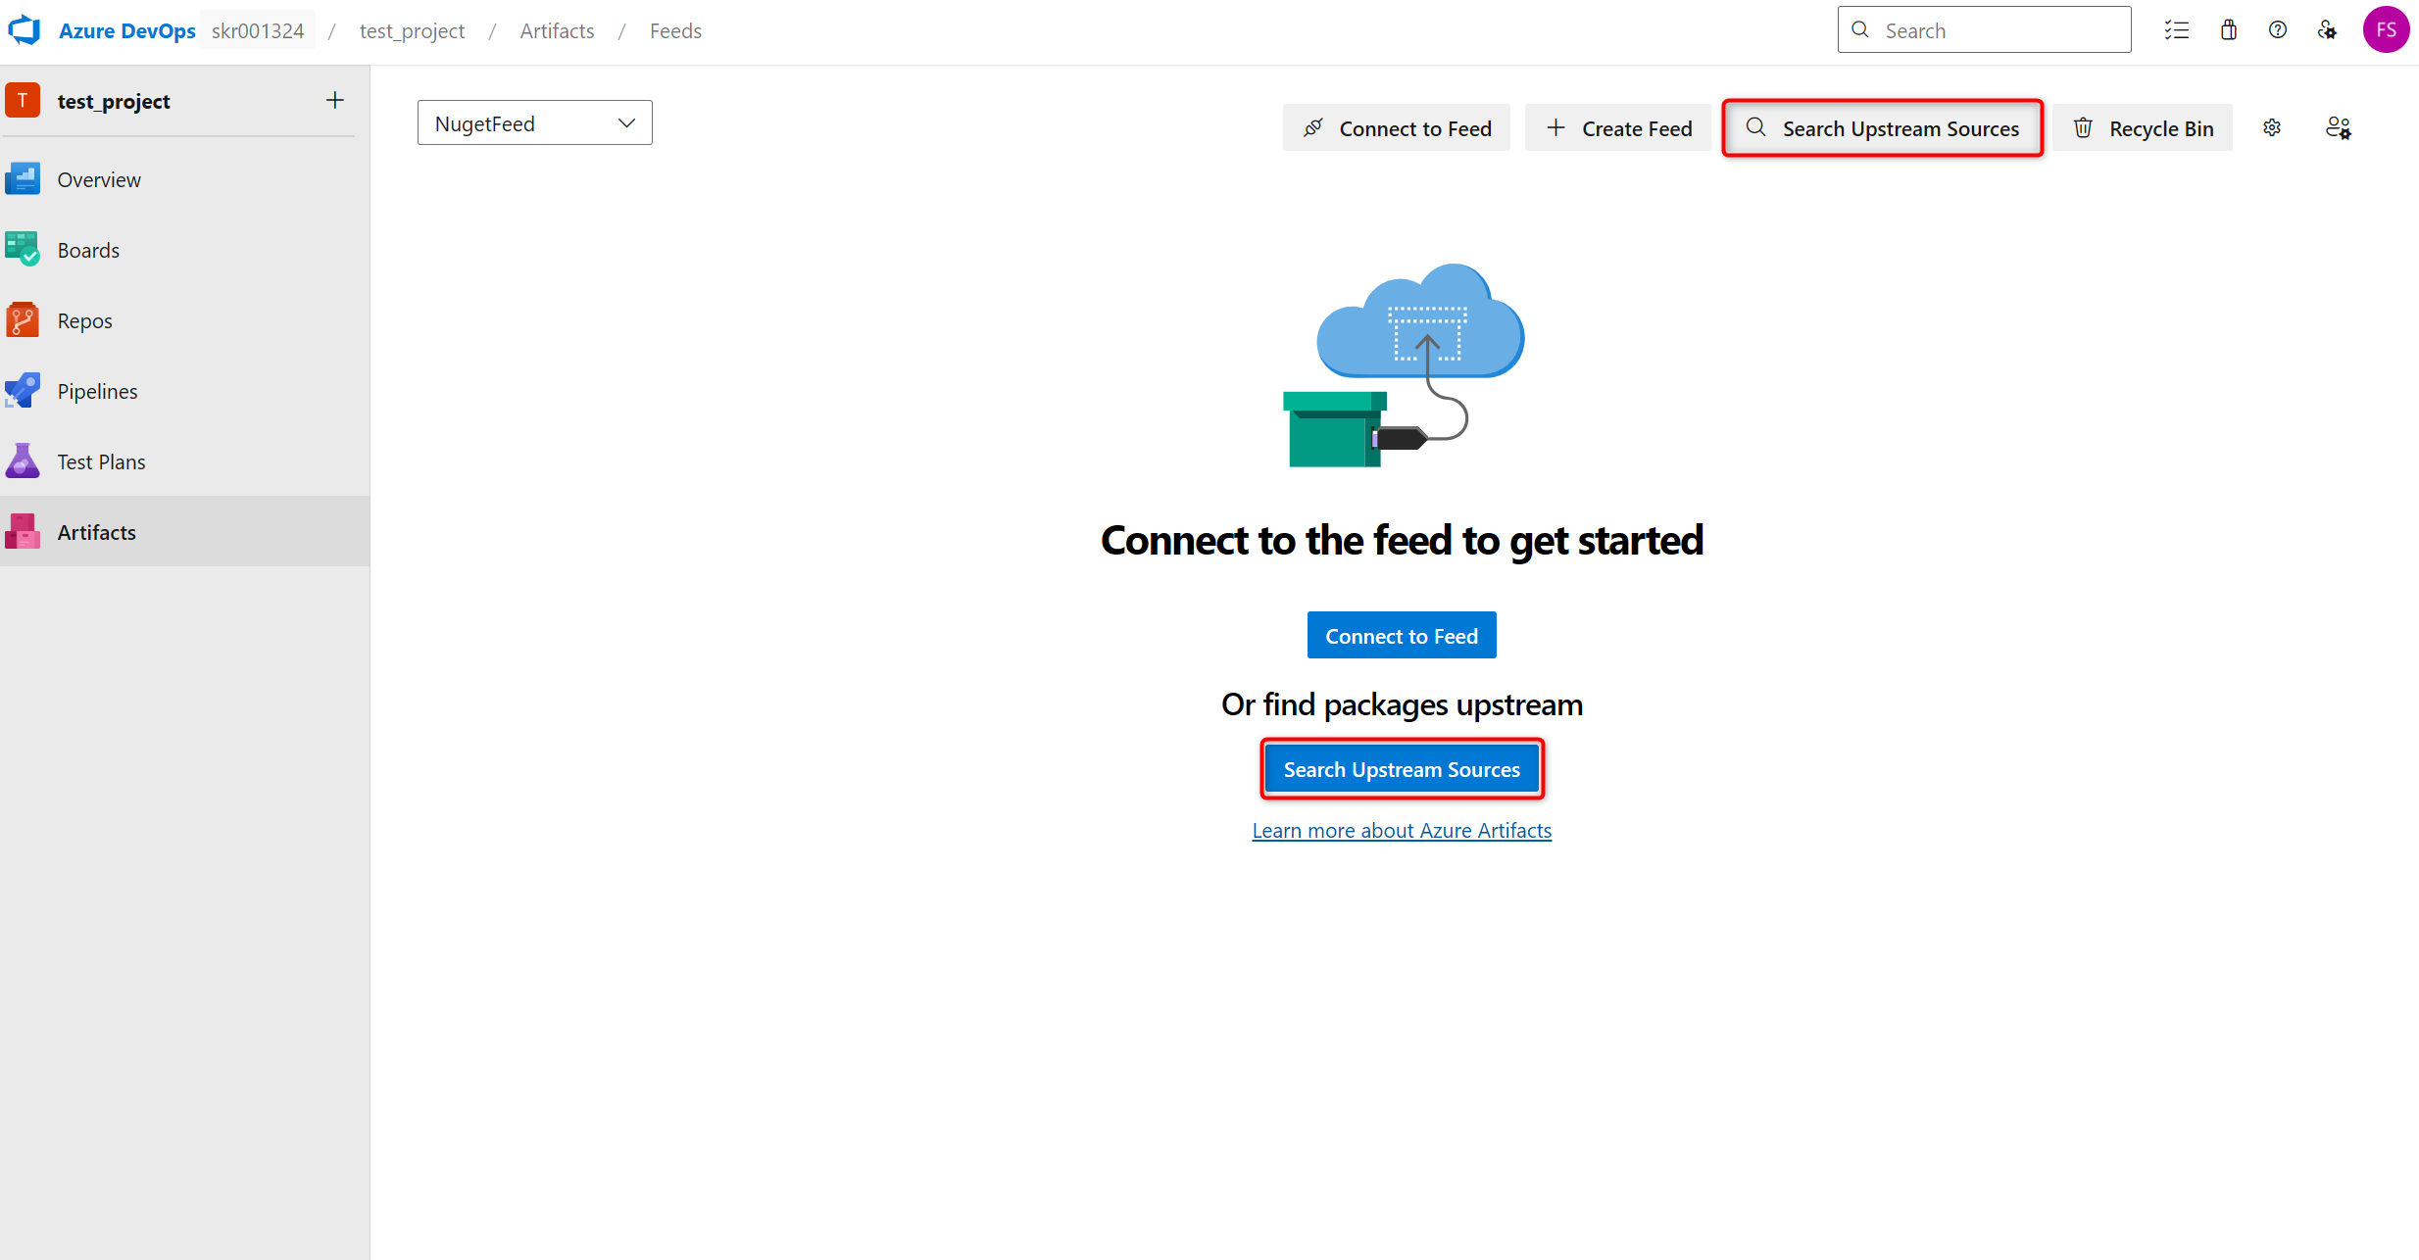Click the Azure DevOps logo icon
Screen dimensions: 2419x1260
point(25,30)
